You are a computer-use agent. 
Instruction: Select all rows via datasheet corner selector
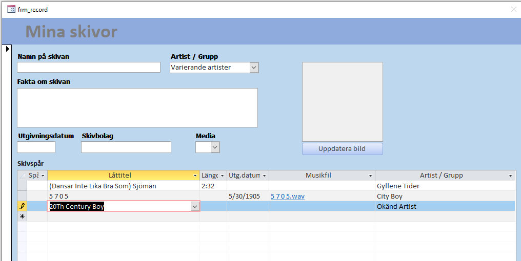22,176
